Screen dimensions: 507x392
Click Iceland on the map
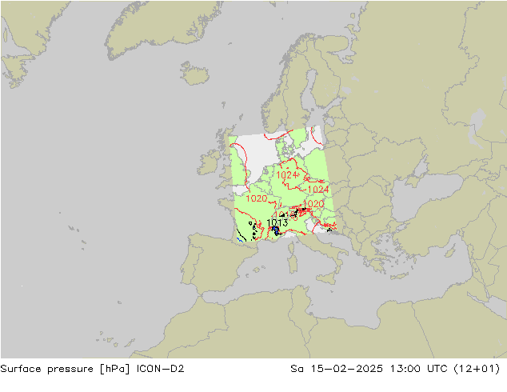tap(194, 74)
